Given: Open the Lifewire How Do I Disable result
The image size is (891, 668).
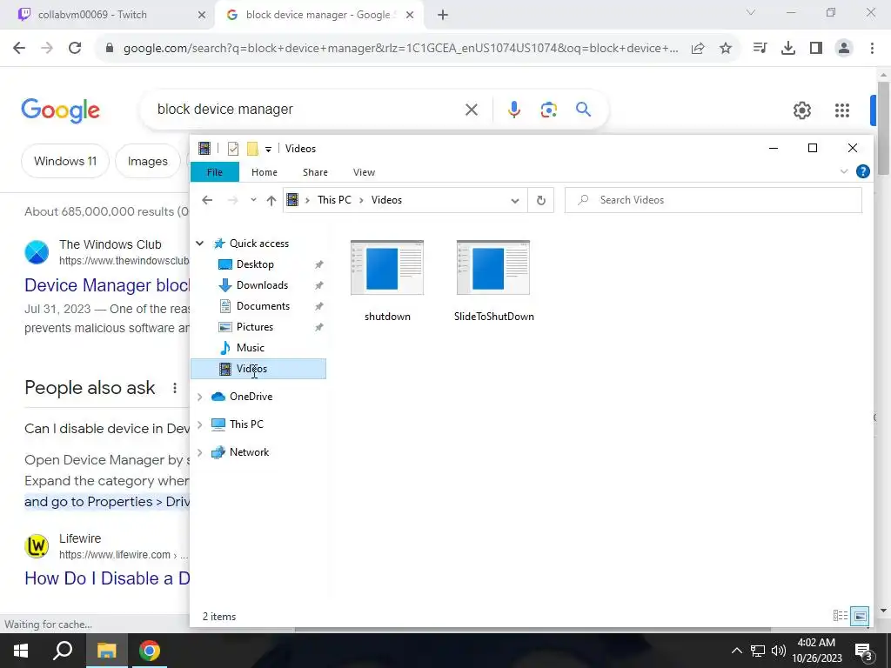Looking at the screenshot, I should (x=107, y=578).
